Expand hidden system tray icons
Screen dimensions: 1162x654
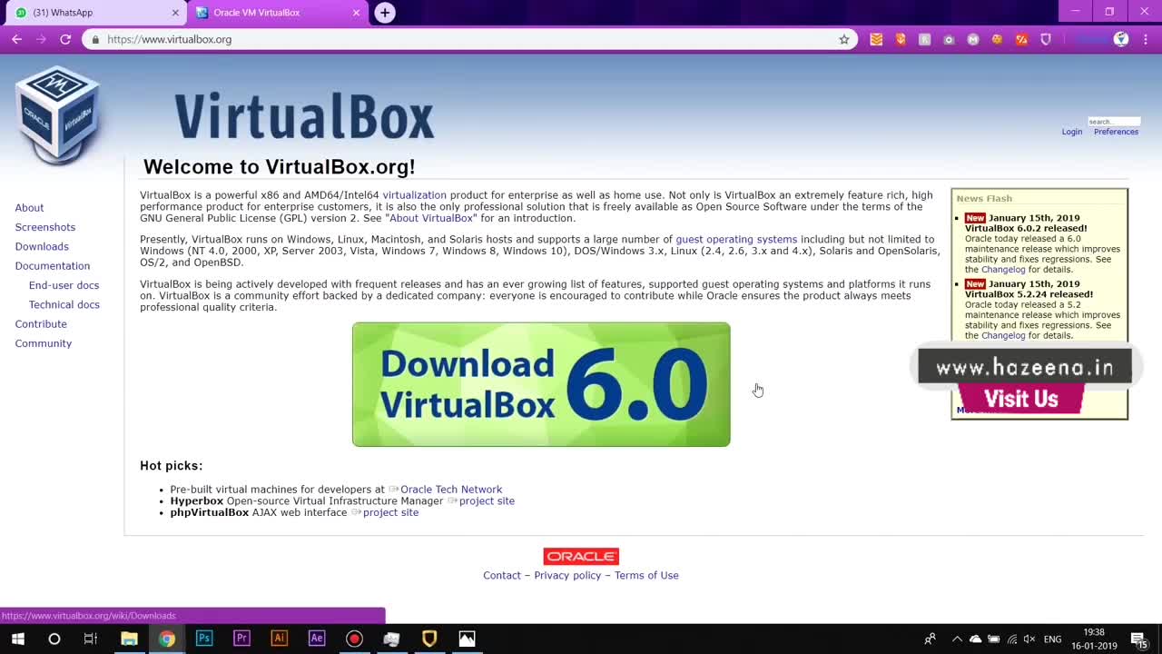click(957, 639)
